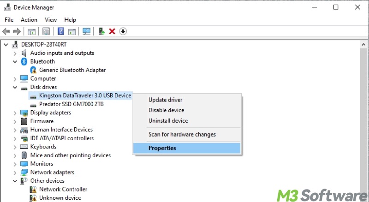
Task: Select Predator SSD GM7000 2TB
Action: [x=71, y=104]
